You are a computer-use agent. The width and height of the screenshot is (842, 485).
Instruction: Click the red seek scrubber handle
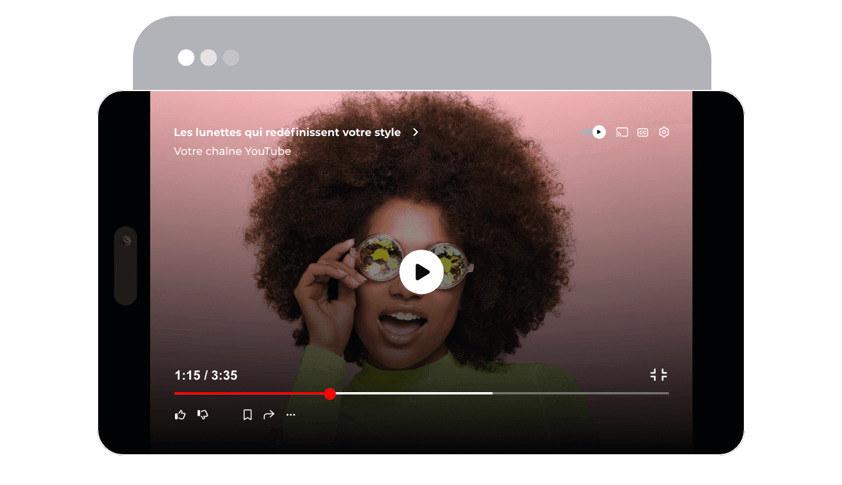pos(330,394)
